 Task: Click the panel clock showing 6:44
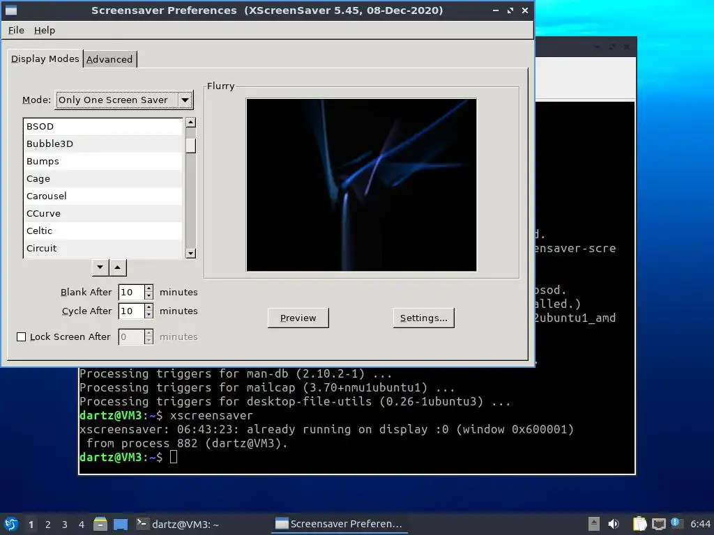(x=700, y=524)
